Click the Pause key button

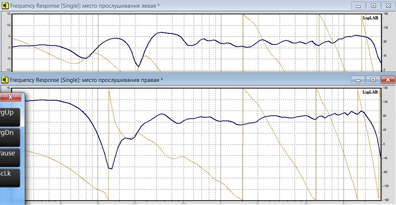click(10, 158)
